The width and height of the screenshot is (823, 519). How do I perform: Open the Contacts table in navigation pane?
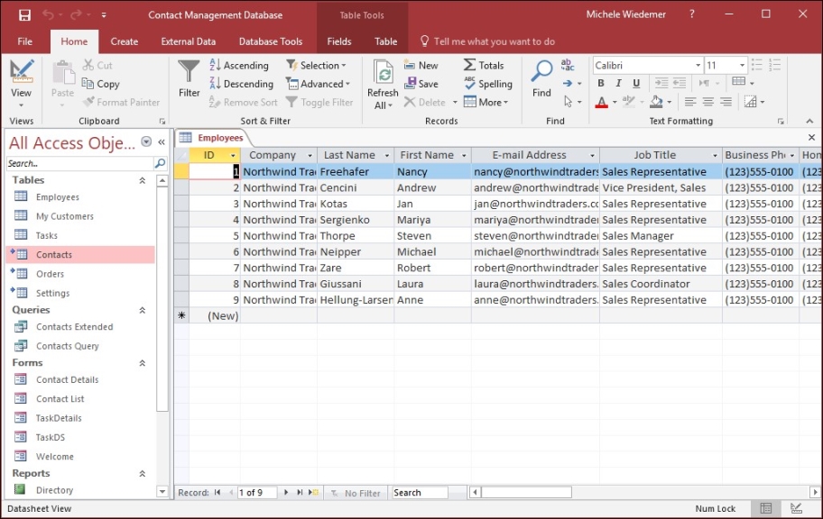tap(81, 255)
